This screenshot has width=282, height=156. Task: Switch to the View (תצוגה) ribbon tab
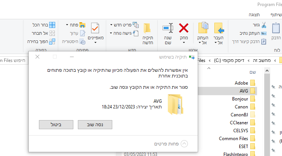coord(254,15)
